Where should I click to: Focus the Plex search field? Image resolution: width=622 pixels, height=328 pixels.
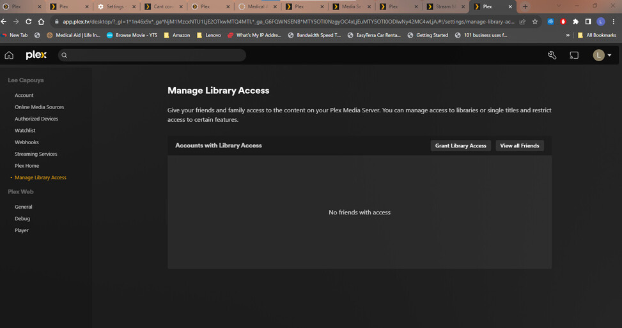pyautogui.click(x=152, y=55)
